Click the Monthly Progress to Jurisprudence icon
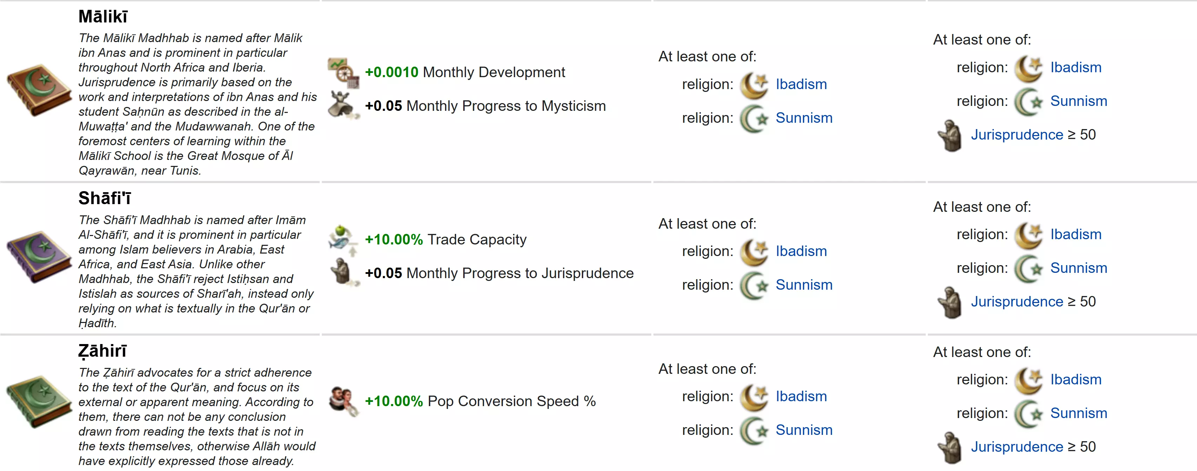Viewport: 1197px width, 471px height. click(x=344, y=272)
